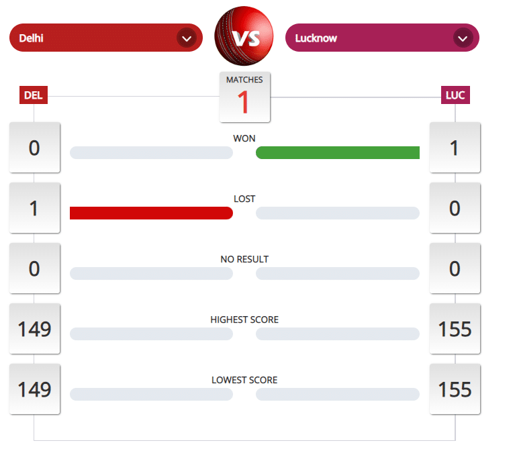The image size is (515, 453).
Task: Click the LUC team badge
Action: tap(455, 95)
